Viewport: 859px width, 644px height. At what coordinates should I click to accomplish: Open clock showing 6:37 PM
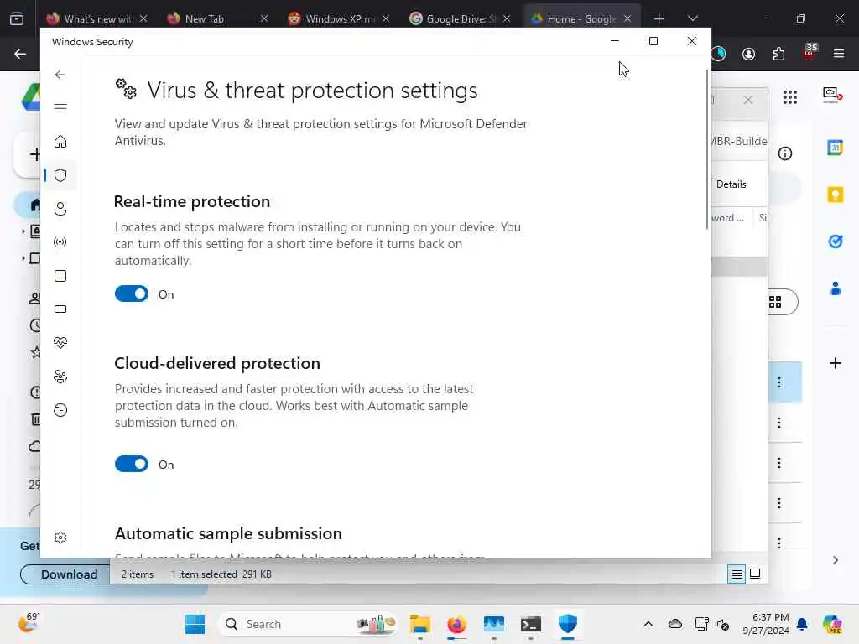765,624
